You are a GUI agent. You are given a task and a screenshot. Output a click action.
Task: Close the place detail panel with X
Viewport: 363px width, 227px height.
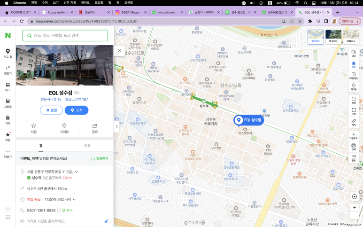click(x=119, y=50)
